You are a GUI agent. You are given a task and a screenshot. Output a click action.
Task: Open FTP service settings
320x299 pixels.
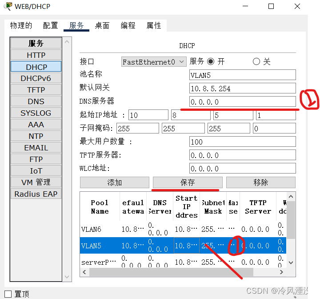coord(36,159)
